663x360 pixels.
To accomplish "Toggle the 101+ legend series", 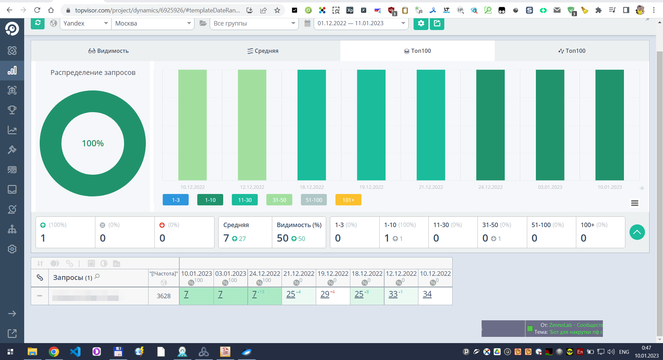I will 348,200.
